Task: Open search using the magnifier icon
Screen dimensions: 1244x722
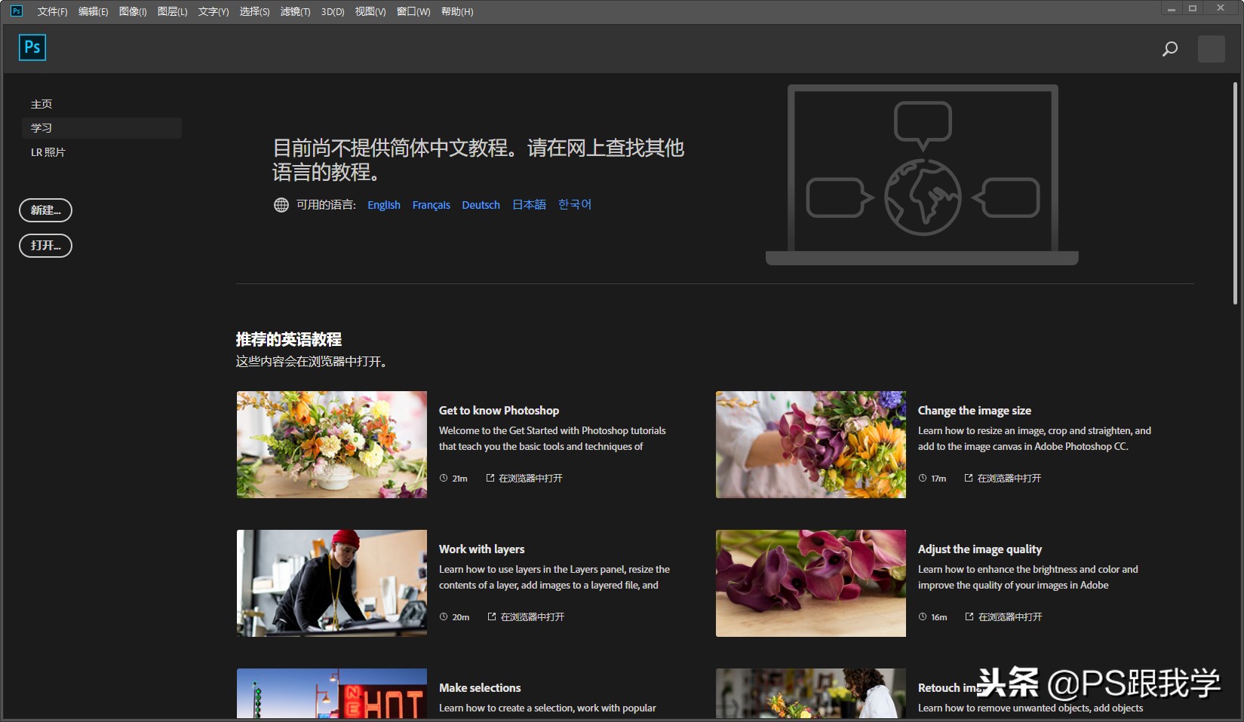Action: [x=1169, y=48]
